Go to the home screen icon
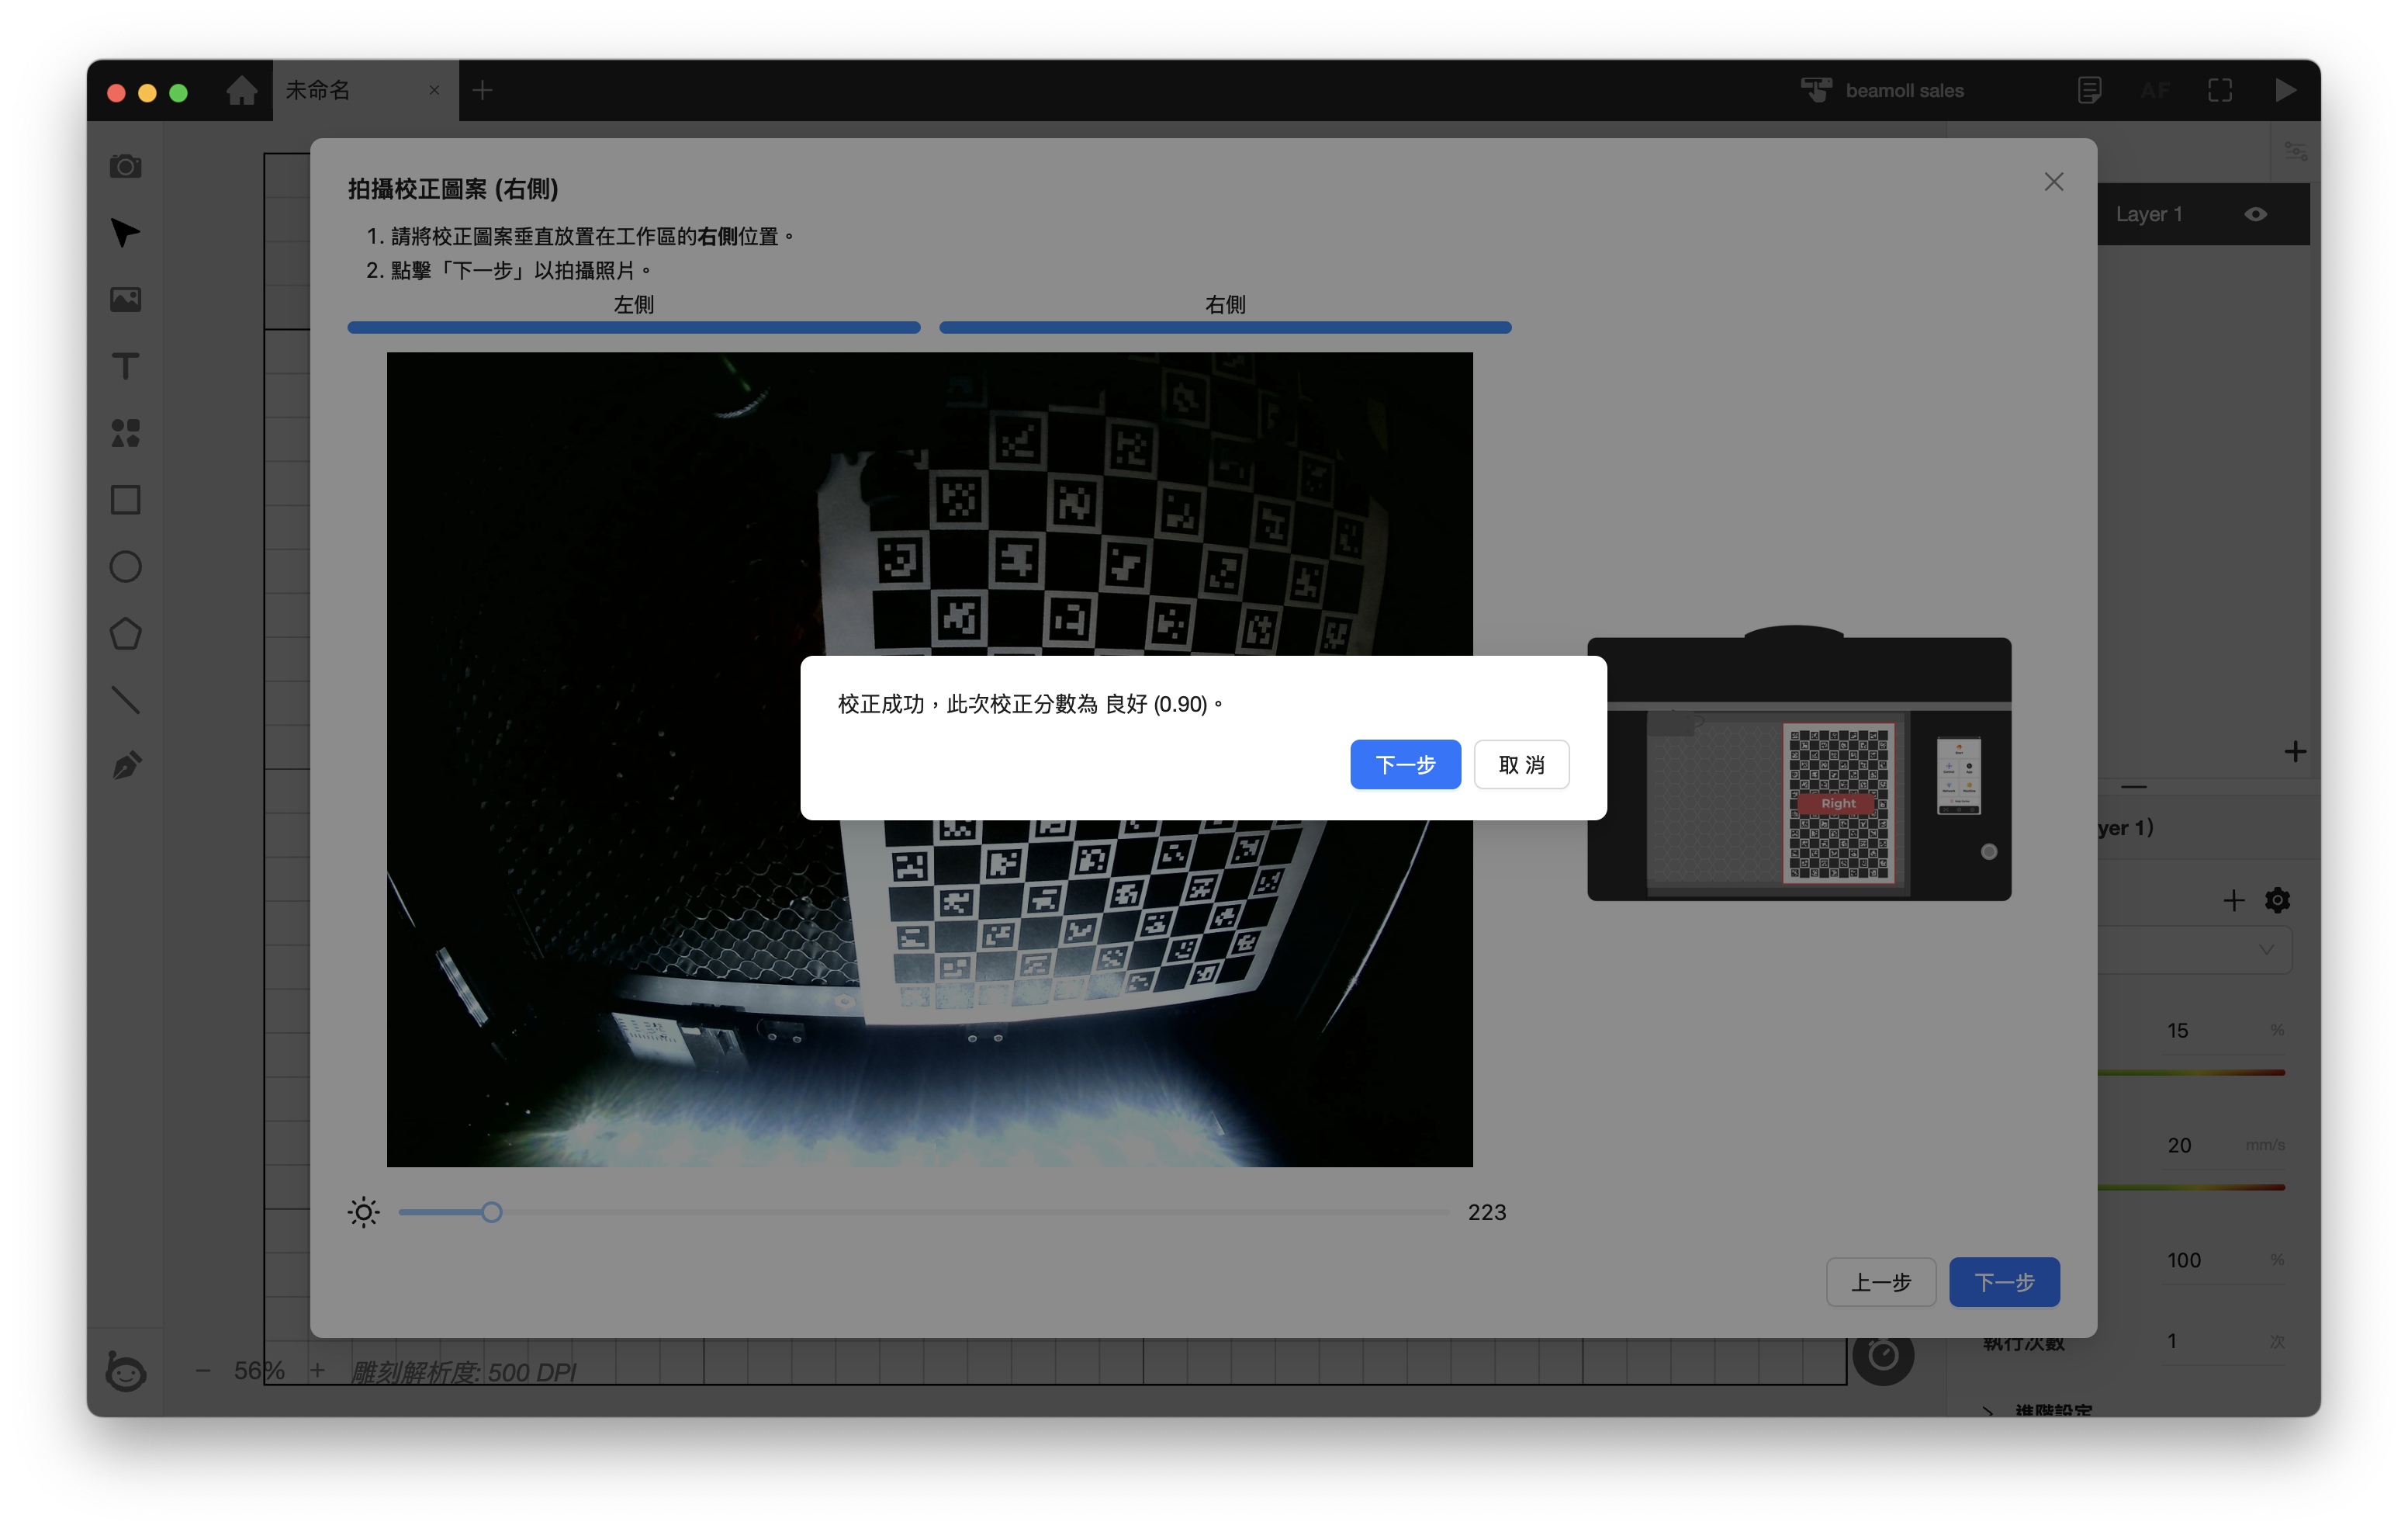The width and height of the screenshot is (2408, 1532). 241,90
